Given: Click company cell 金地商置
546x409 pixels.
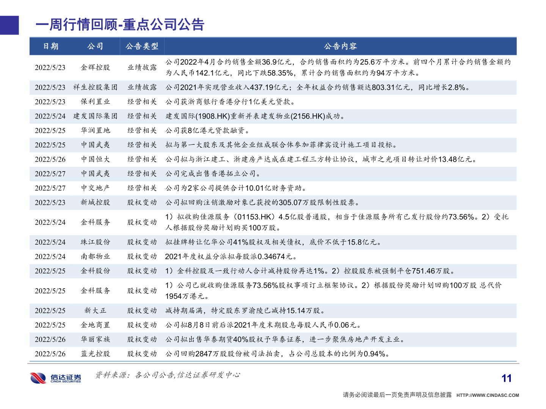Looking at the screenshot, I should pyautogui.click(x=95, y=325).
